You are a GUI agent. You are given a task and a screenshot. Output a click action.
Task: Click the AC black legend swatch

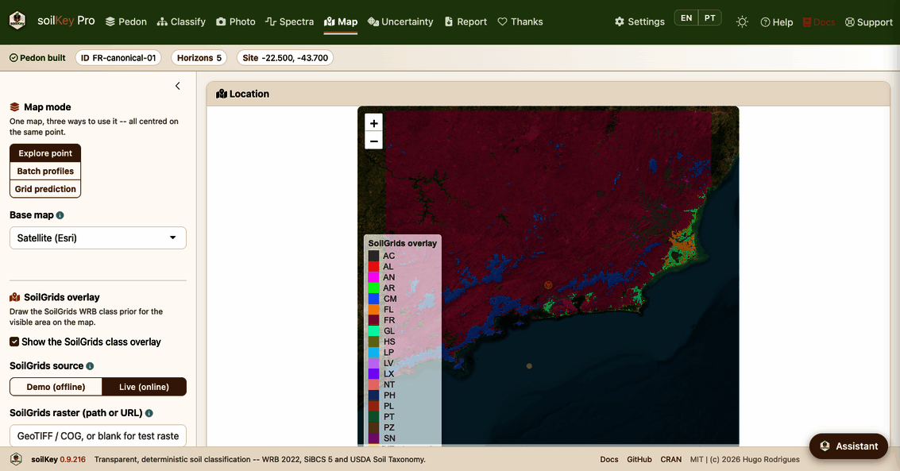[373, 256]
